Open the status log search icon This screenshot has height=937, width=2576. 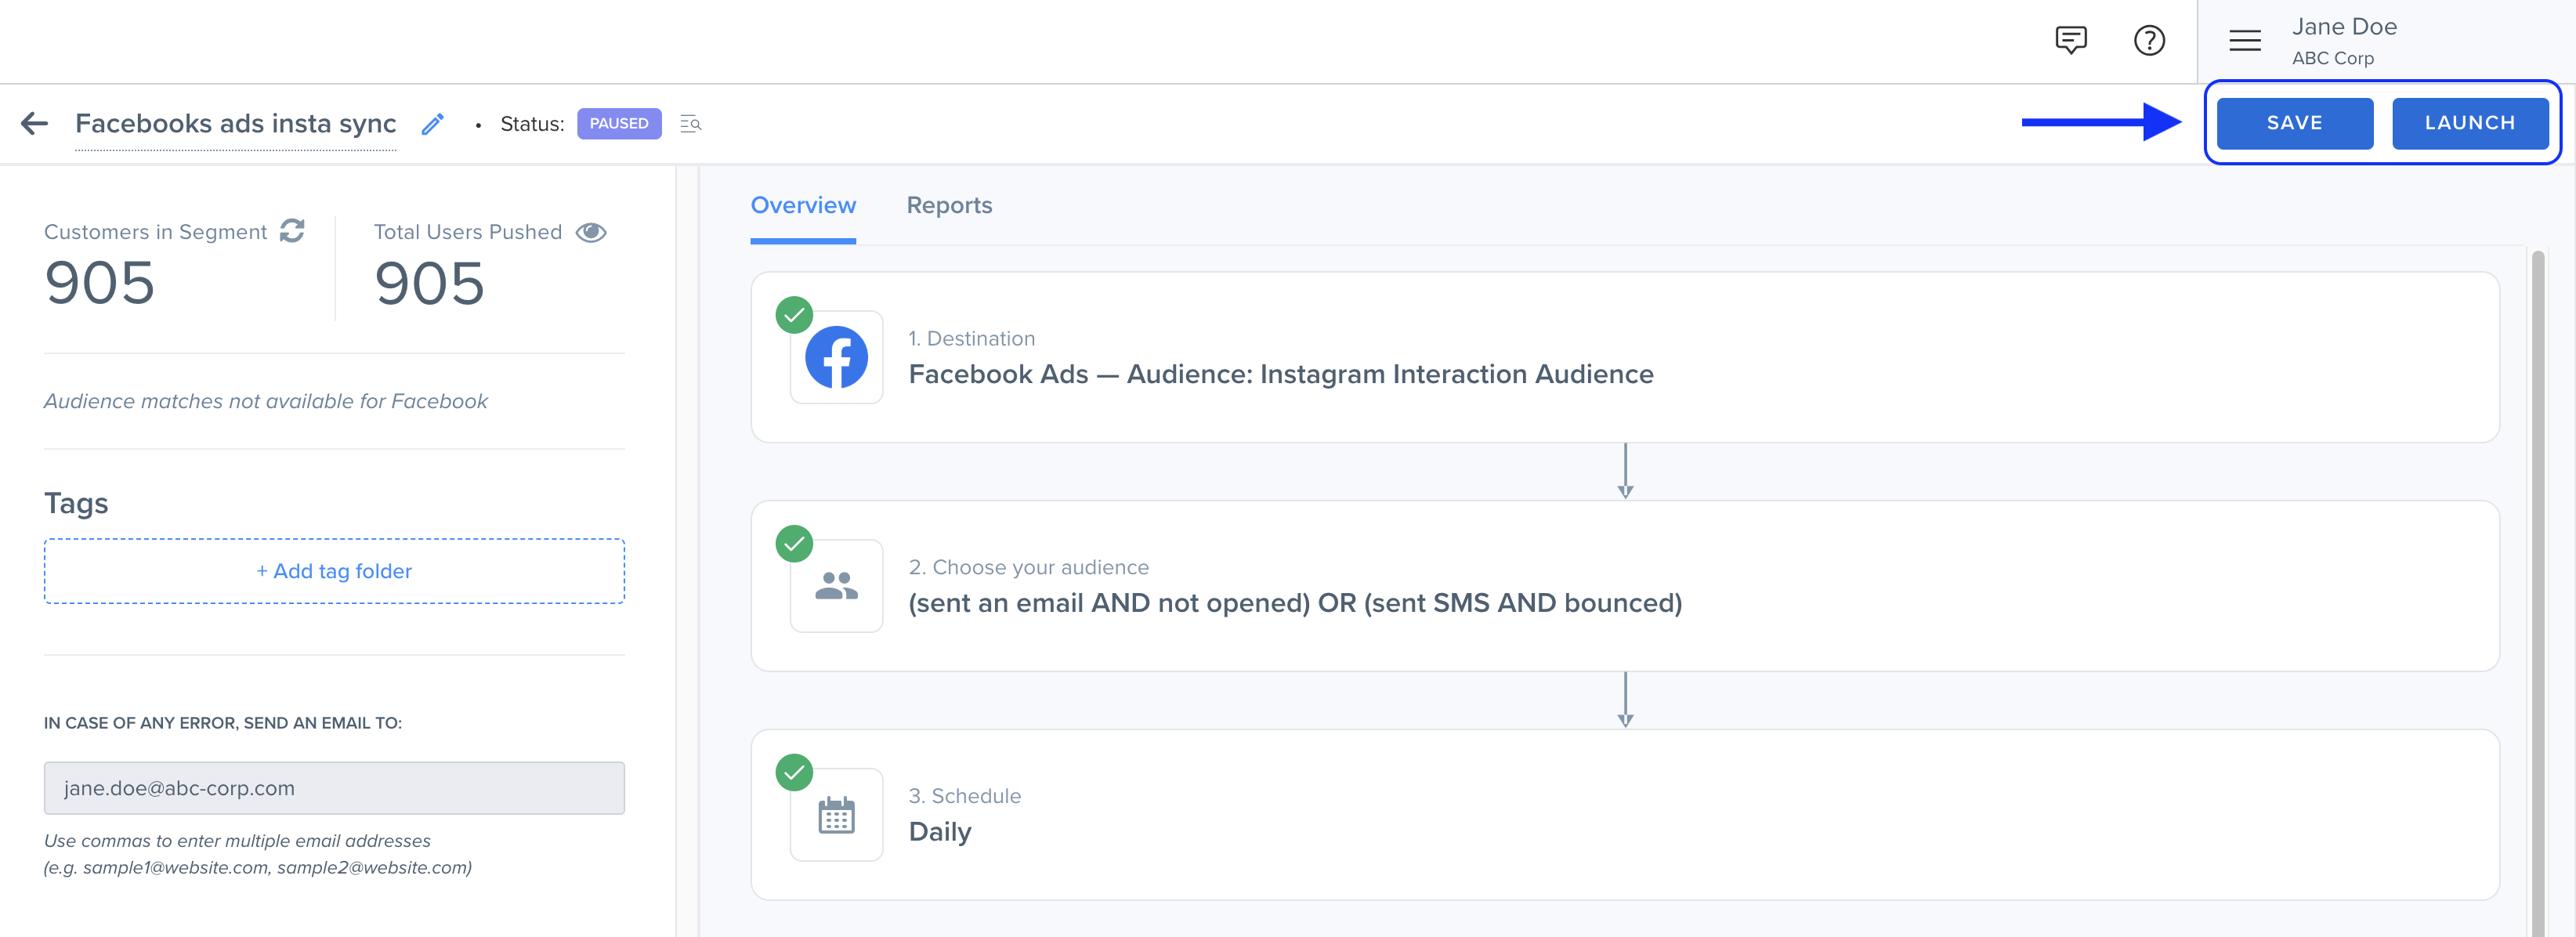690,124
